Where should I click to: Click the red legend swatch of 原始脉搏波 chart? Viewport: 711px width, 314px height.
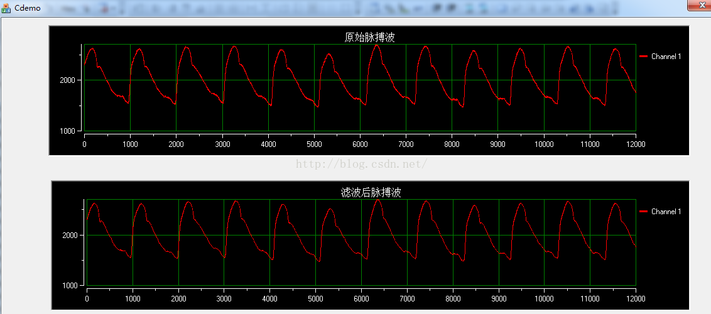pyautogui.click(x=643, y=56)
